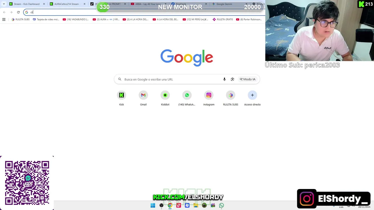
Task: Start voice search with the microphone icon
Action: [224, 79]
